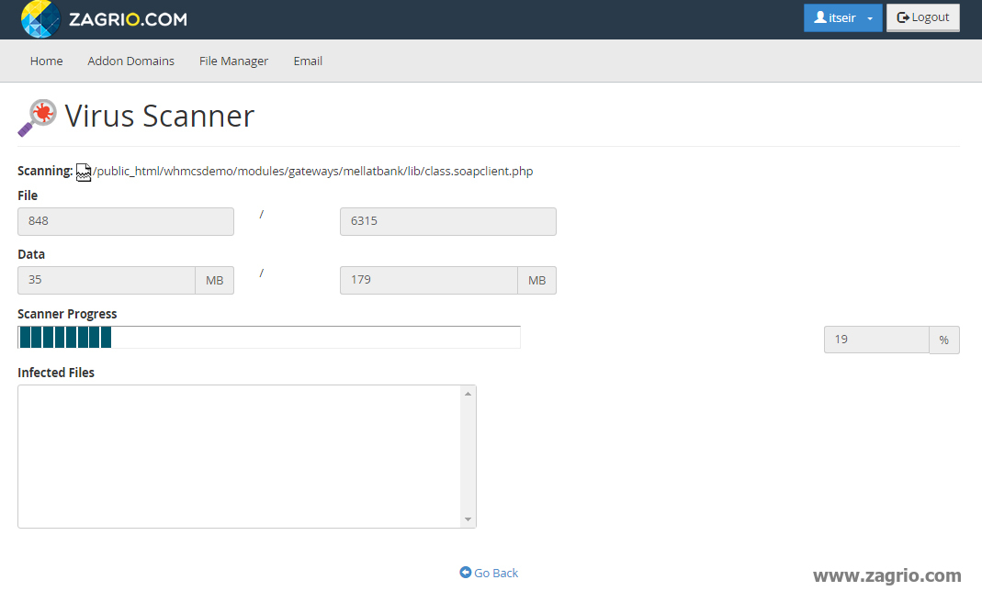The image size is (982, 591).
Task: Click the scanned file document icon
Action: [84, 172]
